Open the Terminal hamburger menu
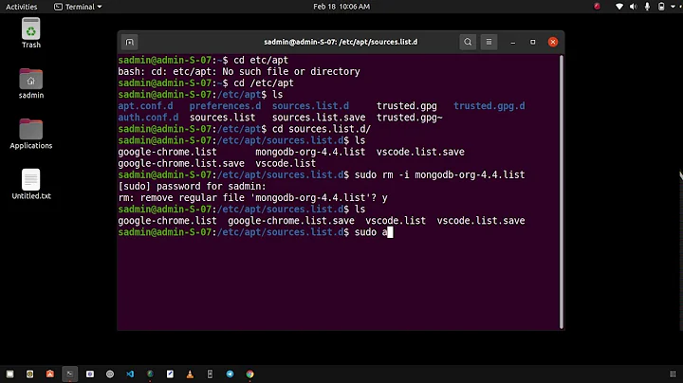This screenshot has width=683, height=383. [489, 43]
